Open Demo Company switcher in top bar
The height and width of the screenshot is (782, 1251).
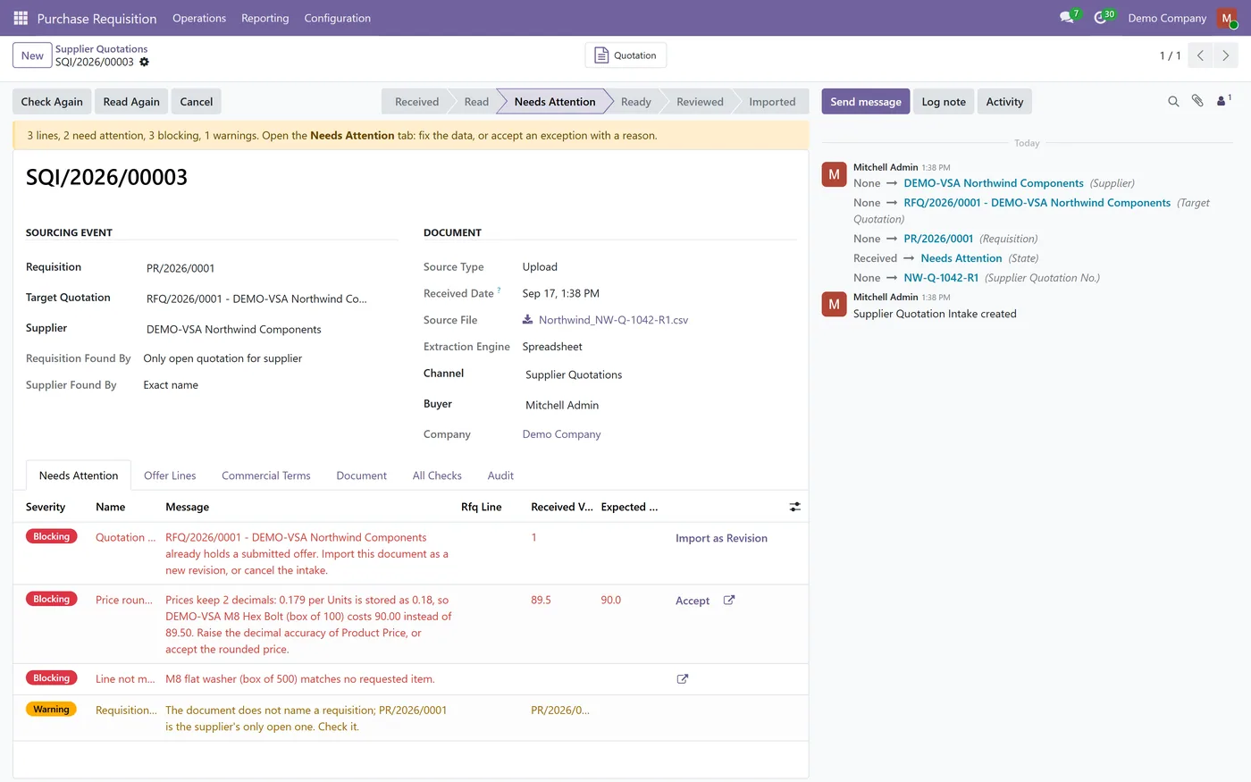[x=1167, y=18]
